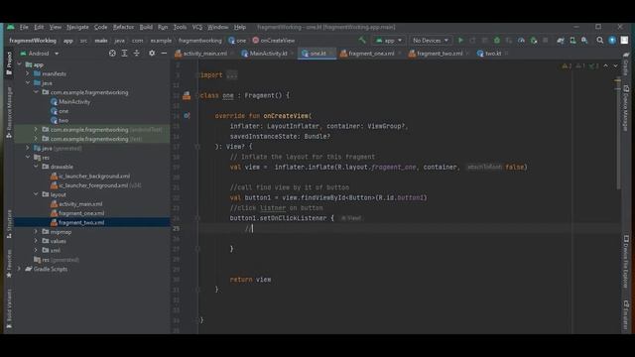Switch to the activity_main.xml tab
This screenshot has height=357, width=635.
205,54
